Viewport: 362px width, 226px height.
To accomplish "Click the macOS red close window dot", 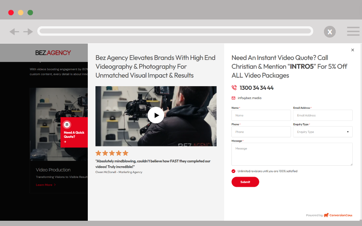I will tap(11, 13).
